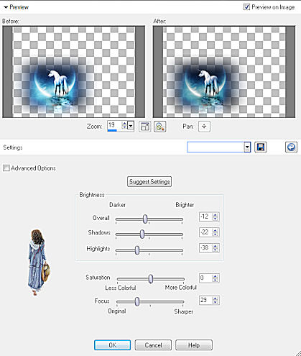301x356 pixels.
Task: Click the Shadows value spinner arrows
Action: tap(216, 232)
